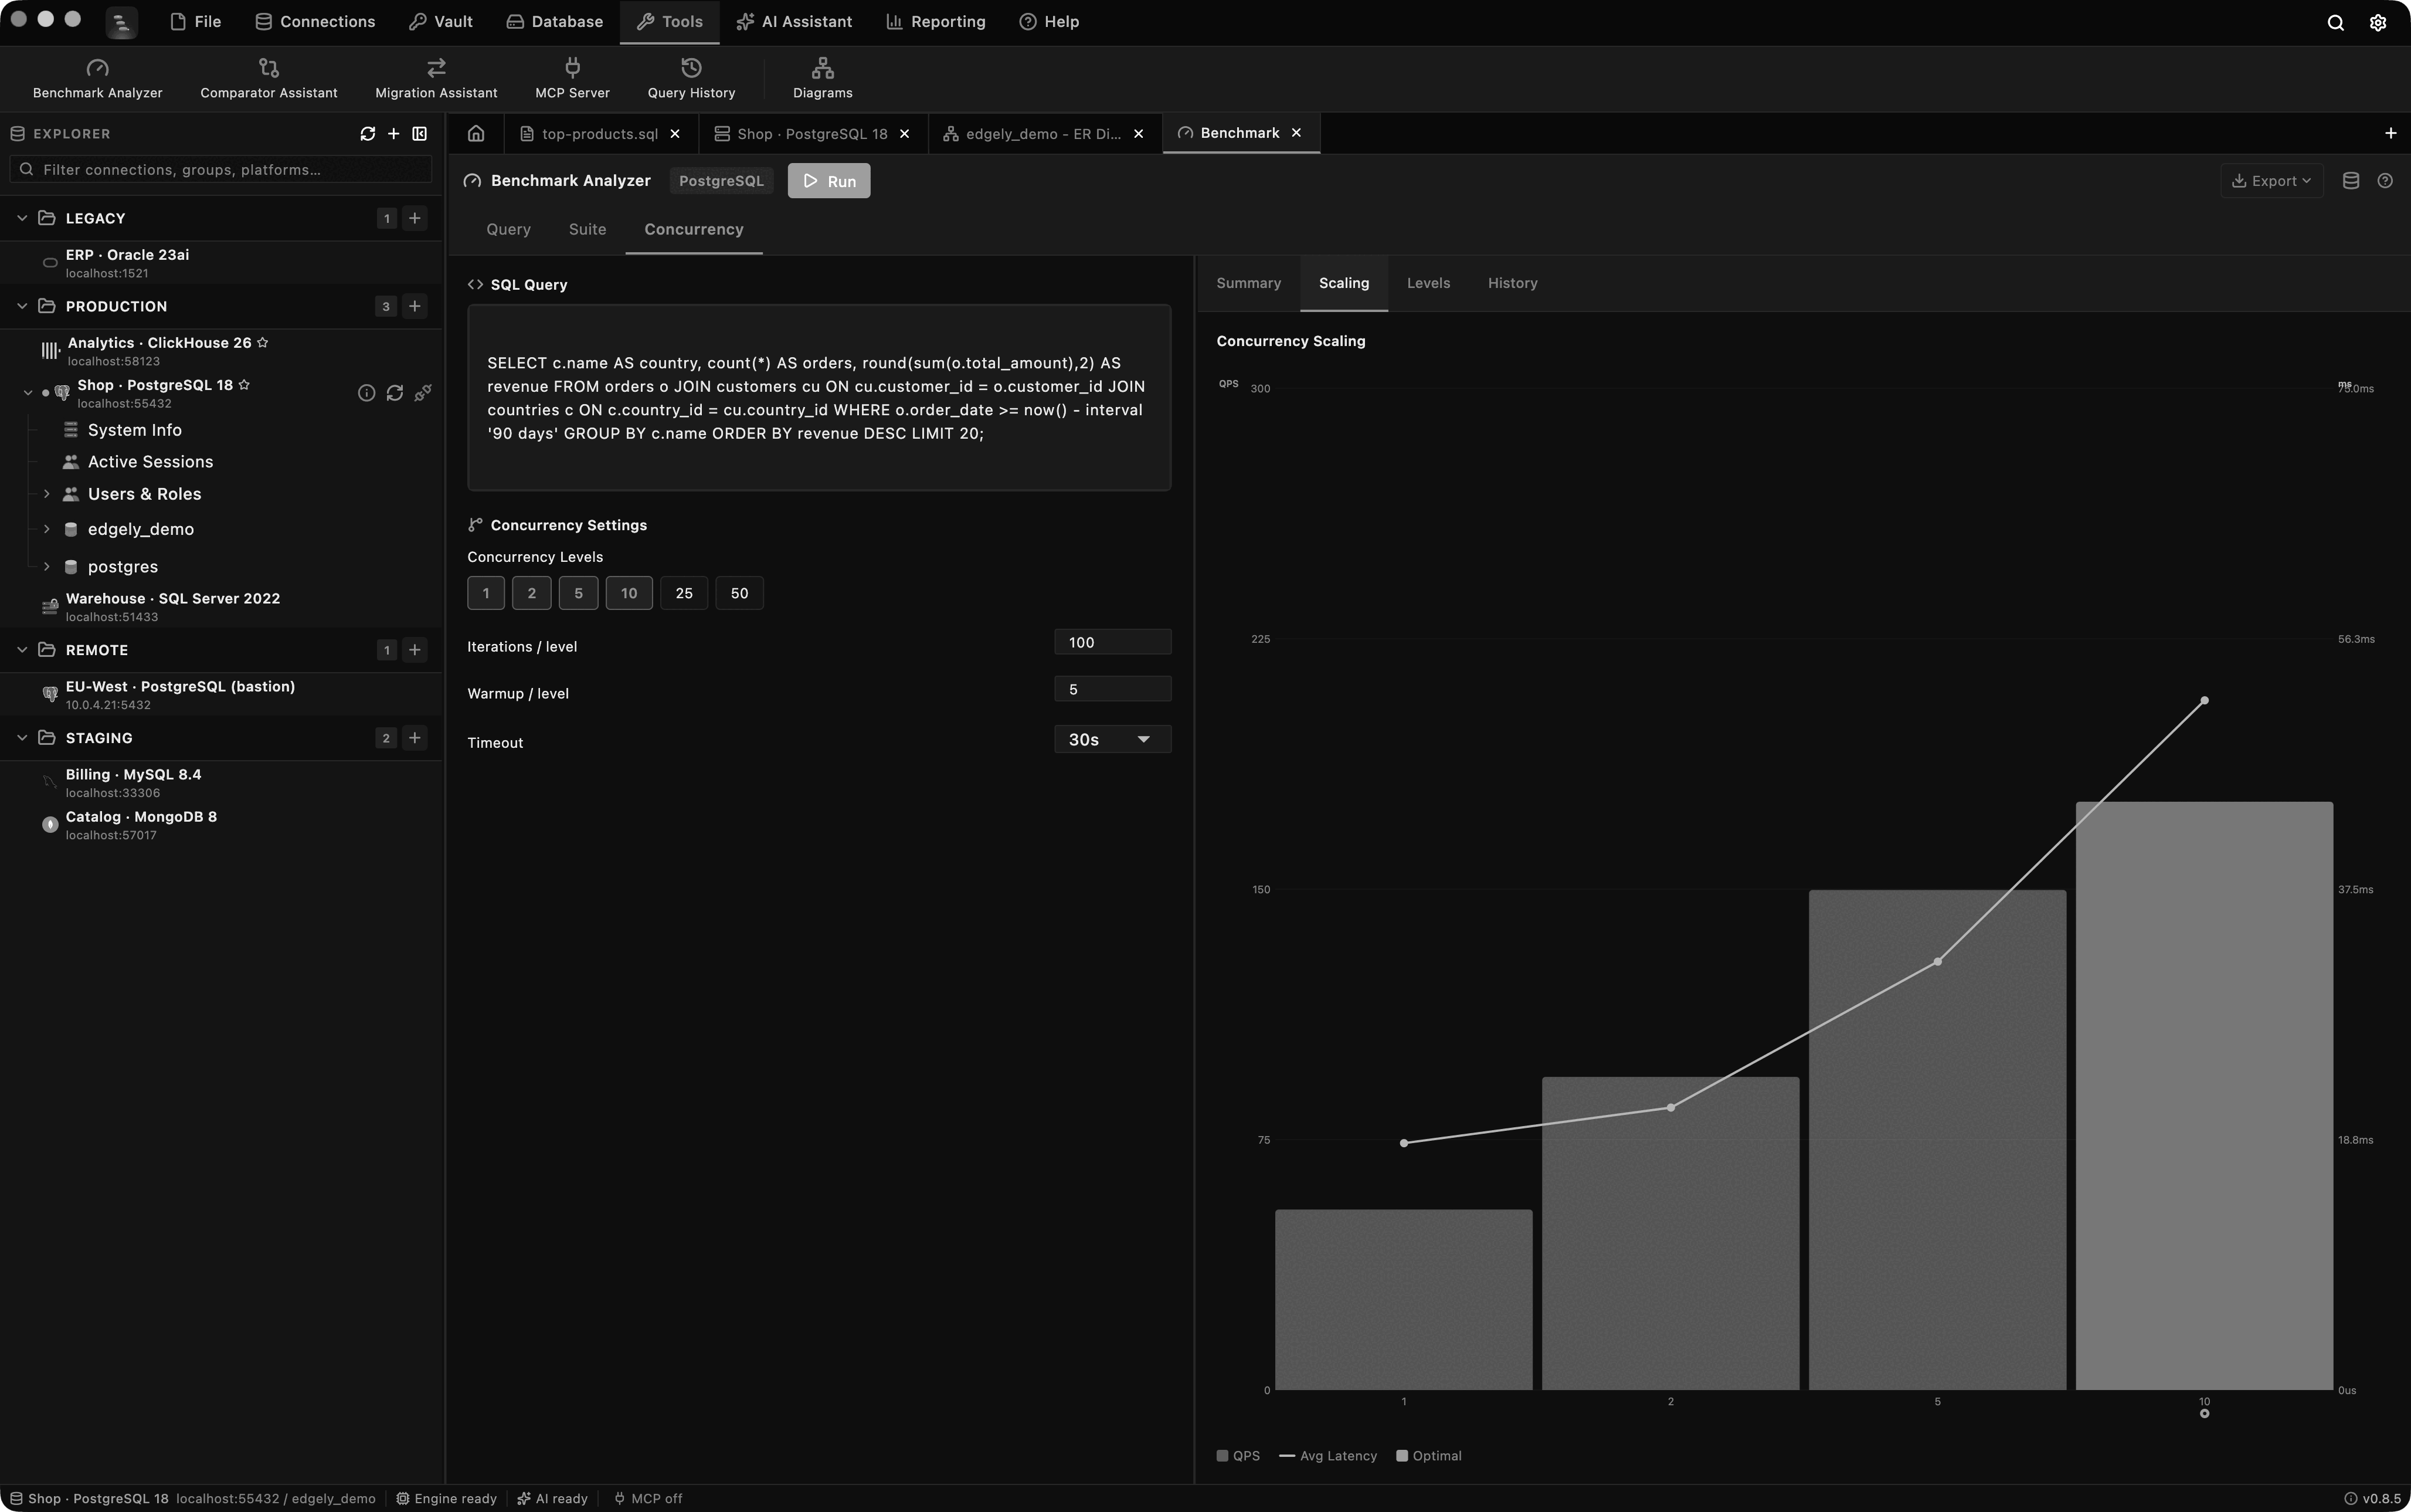Edit the Iterations per level field
The image size is (2411, 1512).
coord(1112,642)
